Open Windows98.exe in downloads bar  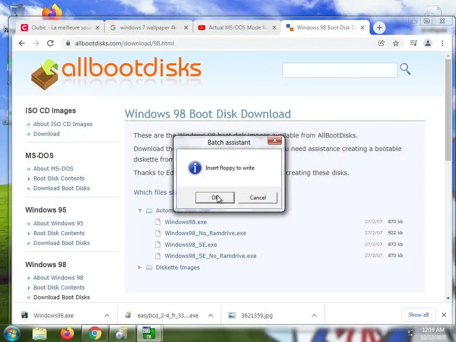(53, 315)
